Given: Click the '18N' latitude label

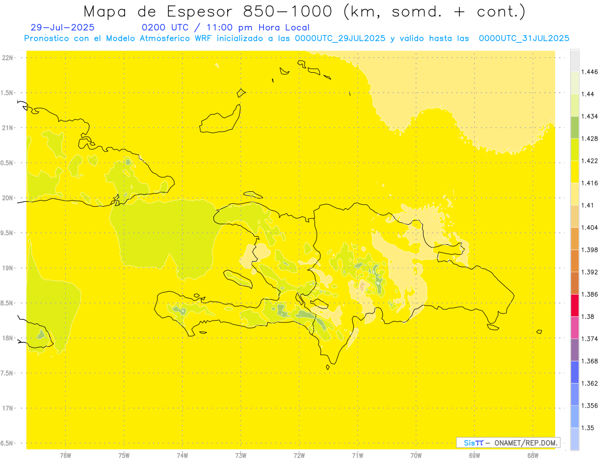Looking at the screenshot, I should click(x=8, y=338).
